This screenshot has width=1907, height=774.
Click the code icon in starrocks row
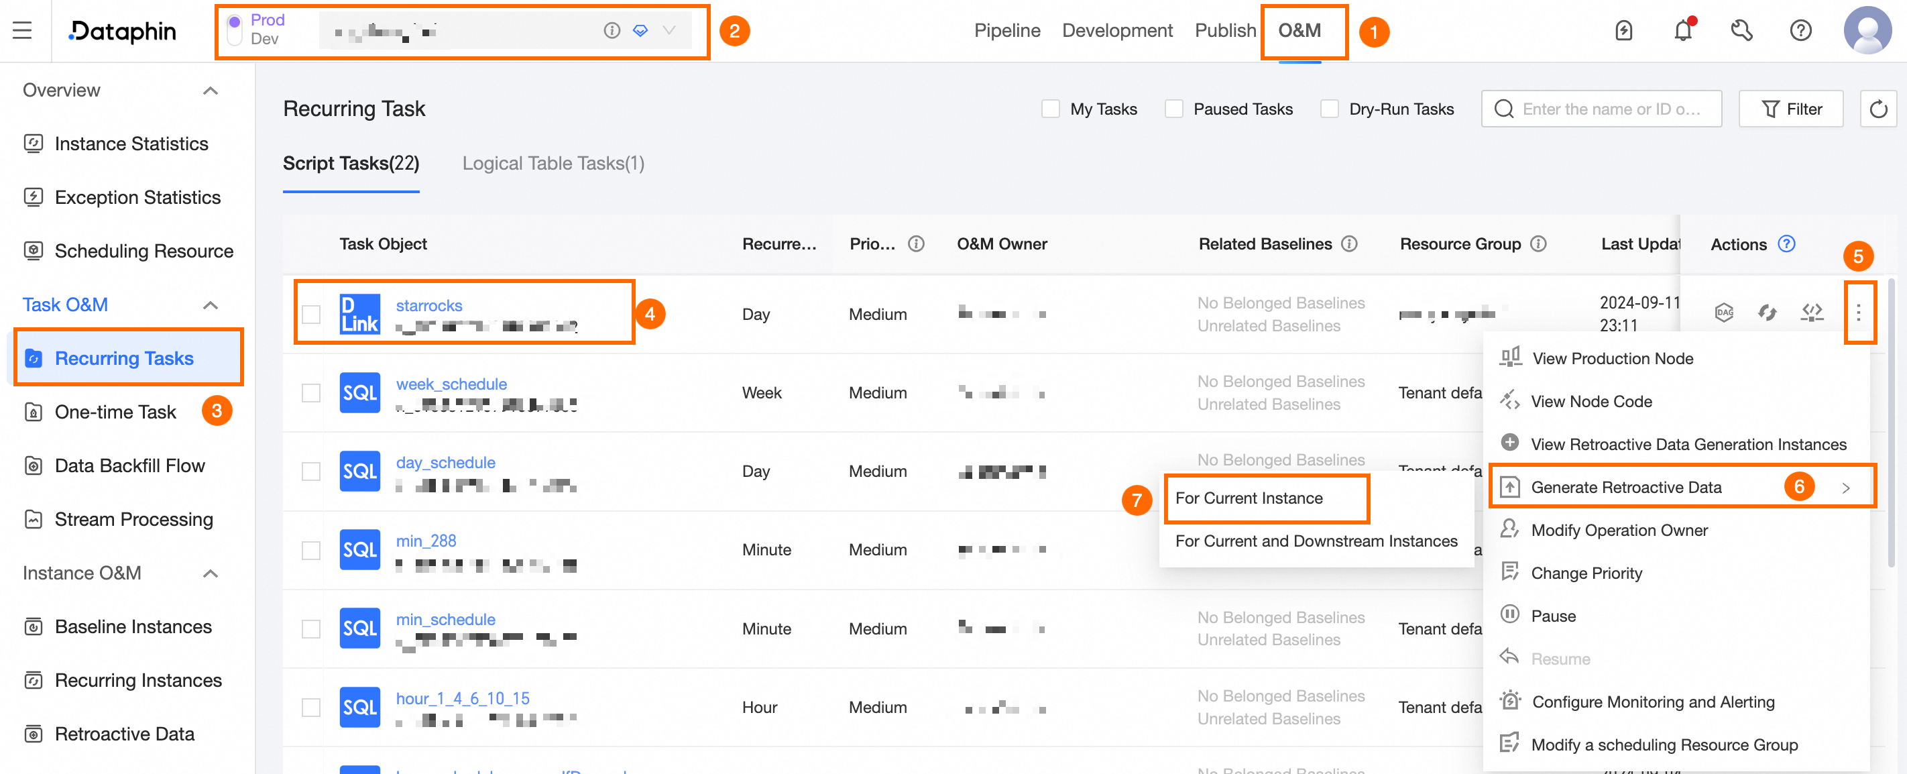pyautogui.click(x=1812, y=312)
